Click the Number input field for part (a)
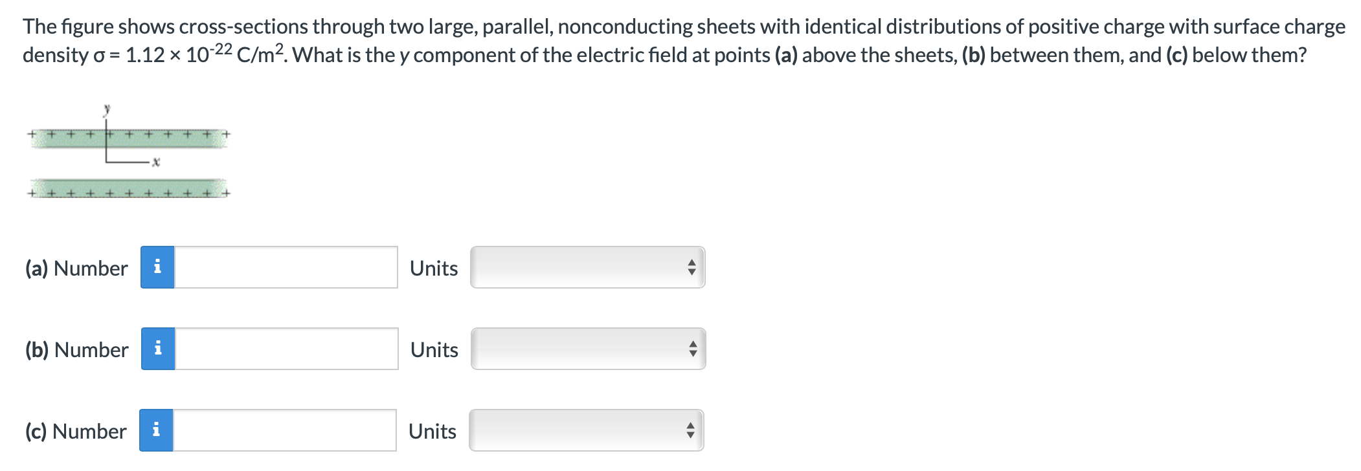This screenshot has width=1361, height=471. [x=285, y=268]
